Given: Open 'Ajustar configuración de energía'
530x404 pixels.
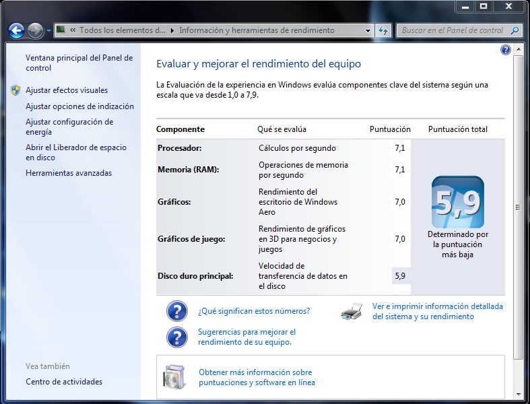Looking at the screenshot, I should pyautogui.click(x=69, y=127).
